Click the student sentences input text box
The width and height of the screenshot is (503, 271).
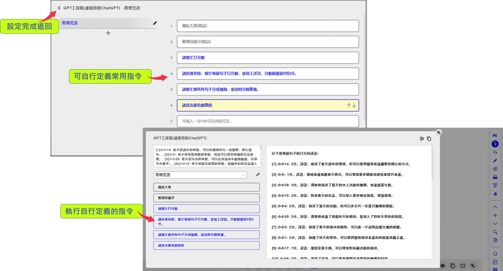(207, 156)
